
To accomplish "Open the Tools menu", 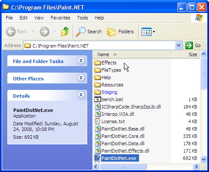I will [x=82, y=18].
